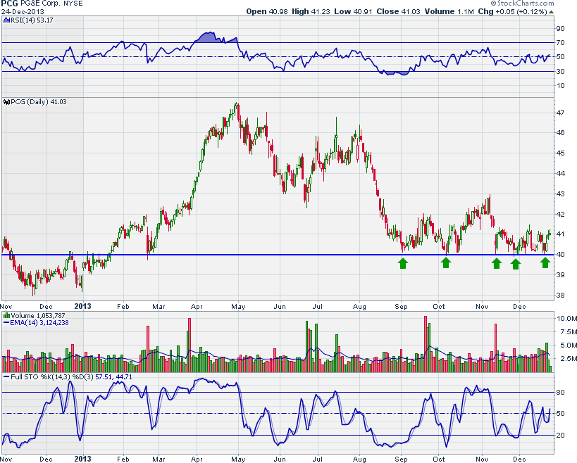Click the May label below stochastic panel
The width and height of the screenshot is (577, 463).
238,459
